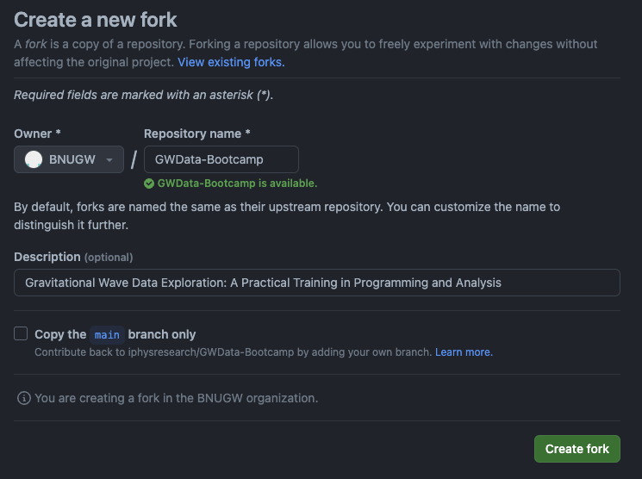This screenshot has width=642, height=479.
Task: Click the 'Description (optional)' label
Action: pyautogui.click(x=73, y=257)
